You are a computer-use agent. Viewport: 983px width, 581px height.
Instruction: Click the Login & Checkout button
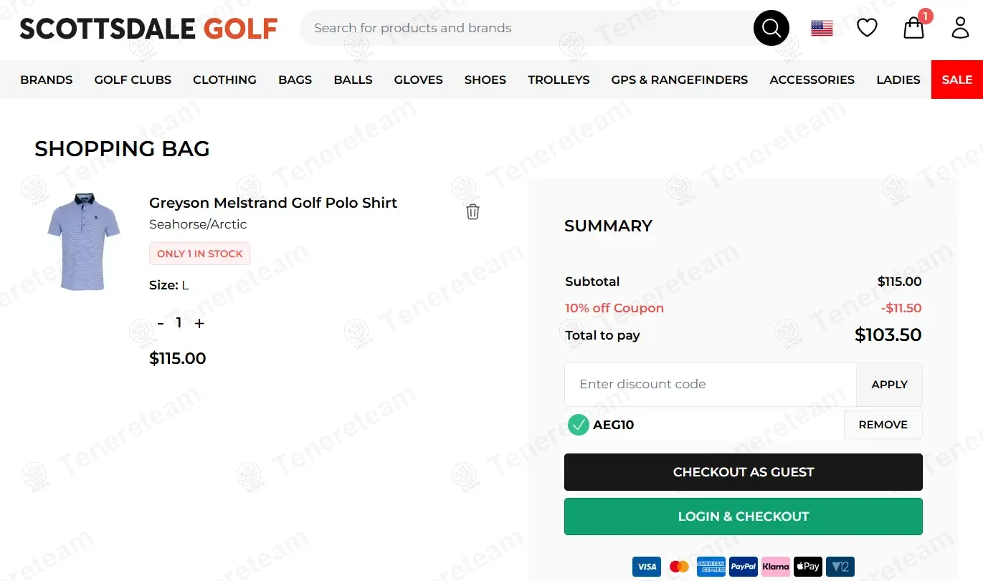click(743, 517)
